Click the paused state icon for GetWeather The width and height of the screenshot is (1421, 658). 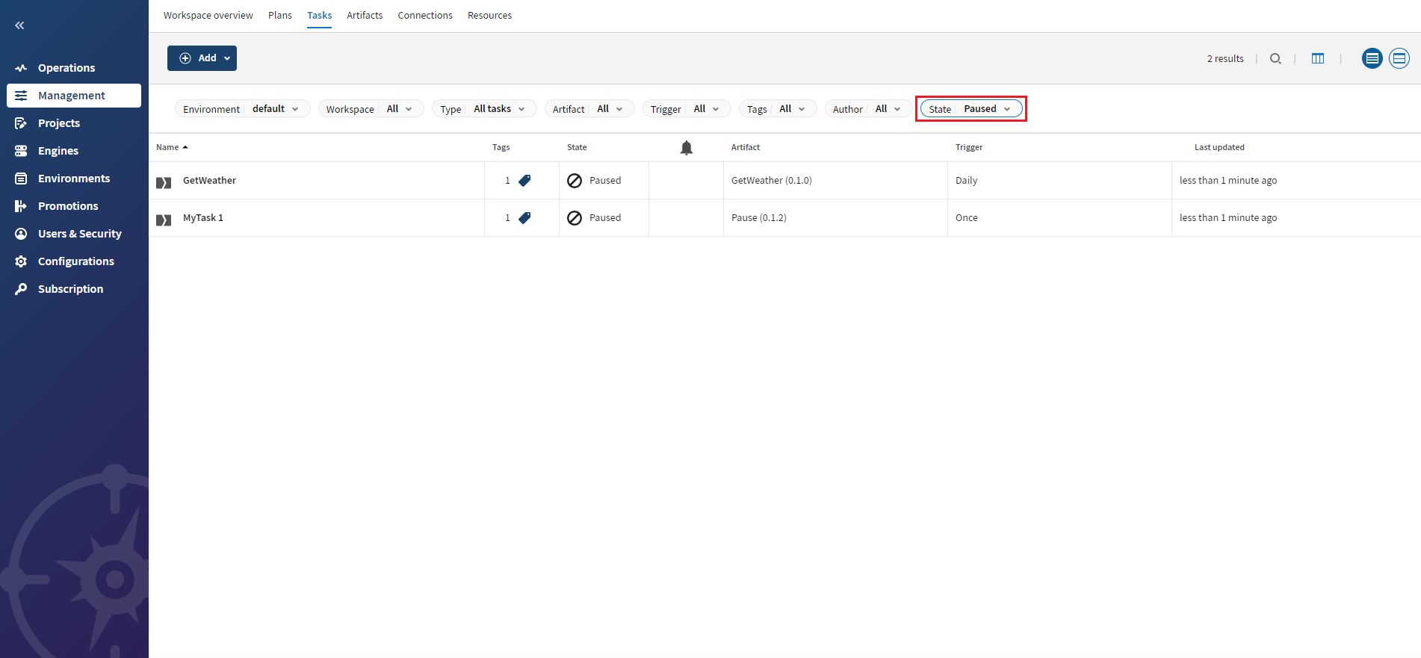(x=575, y=181)
